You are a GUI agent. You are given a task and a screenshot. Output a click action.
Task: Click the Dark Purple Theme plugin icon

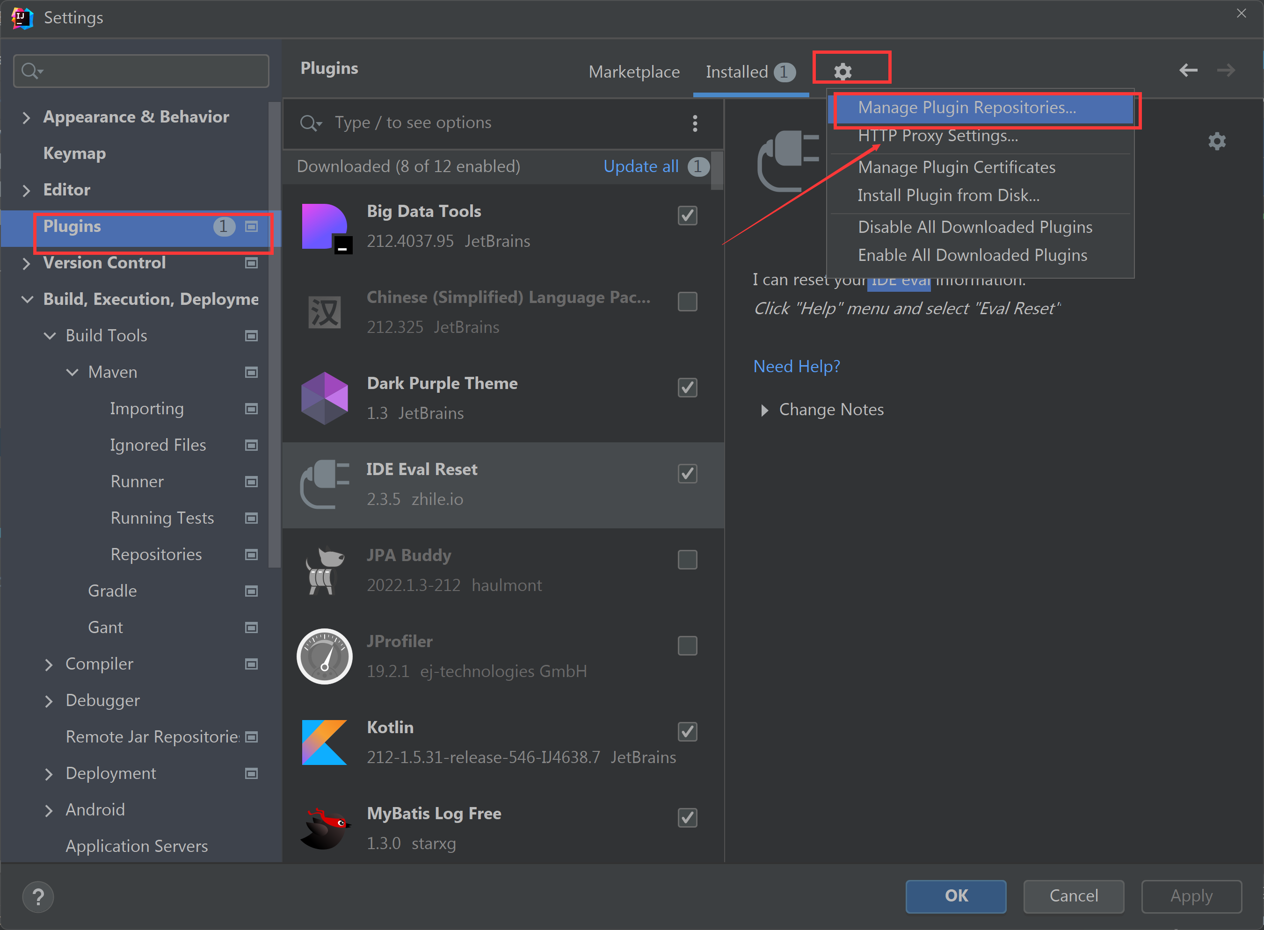325,398
